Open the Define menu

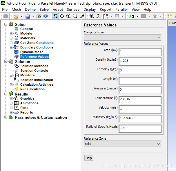pos(30,10)
